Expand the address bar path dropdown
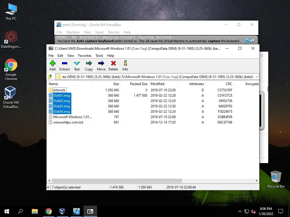This screenshot has height=217, width=290. pos(257,77)
